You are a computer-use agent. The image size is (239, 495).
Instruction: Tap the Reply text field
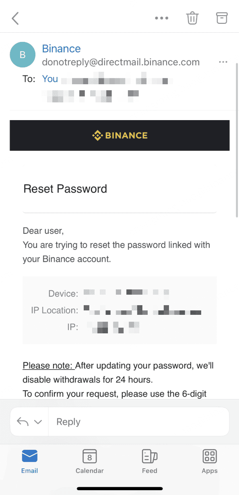click(139, 422)
